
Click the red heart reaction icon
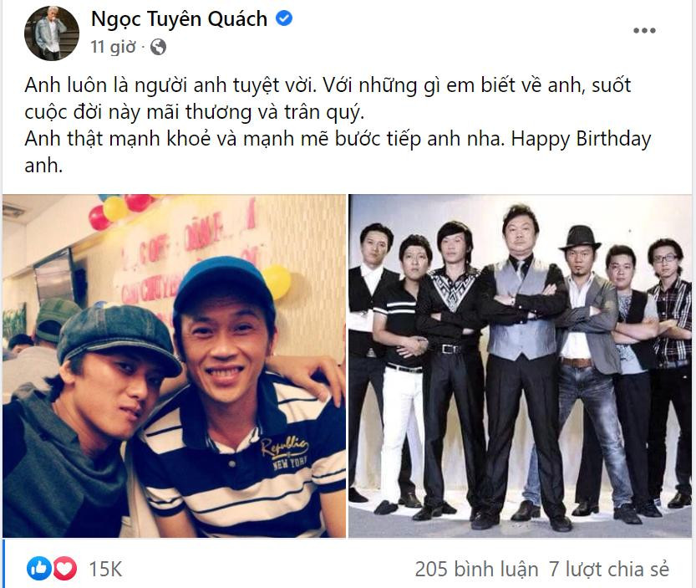coord(65,569)
